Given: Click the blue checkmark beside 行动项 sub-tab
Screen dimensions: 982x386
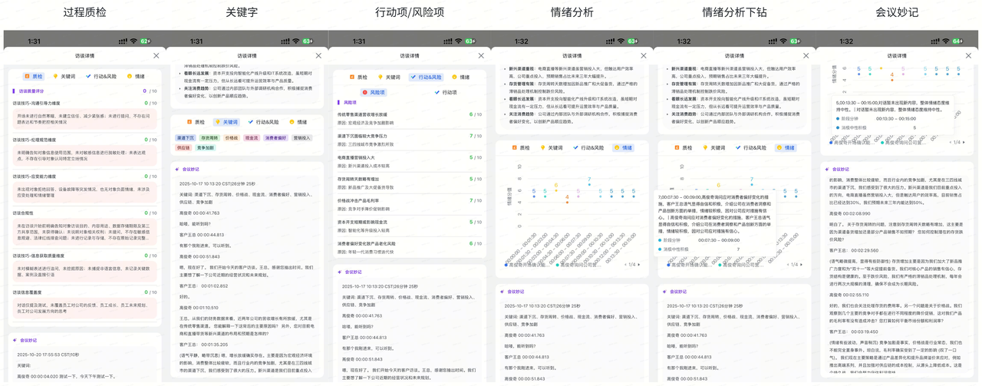Looking at the screenshot, I should [437, 92].
